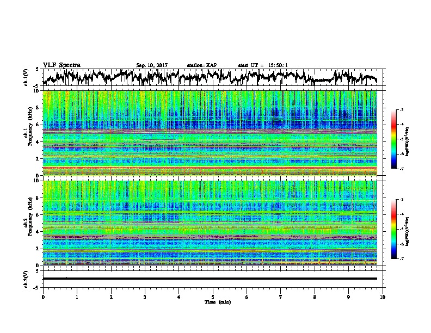This screenshot has height=333, width=431.
Task: Click the "7" minute tick on time axis
Action: click(281, 297)
